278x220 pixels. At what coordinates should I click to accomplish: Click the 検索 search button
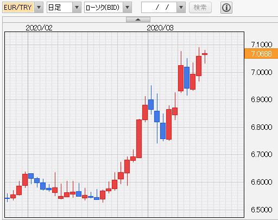[200, 8]
